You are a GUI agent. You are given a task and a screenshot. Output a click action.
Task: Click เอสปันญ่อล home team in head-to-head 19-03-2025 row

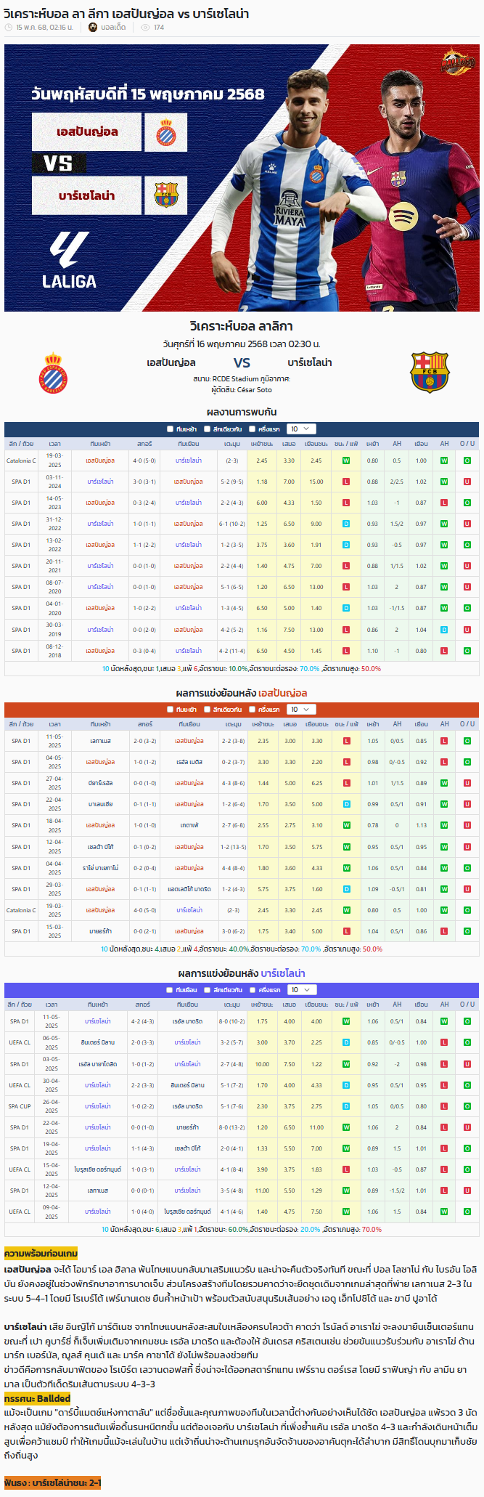point(100,461)
